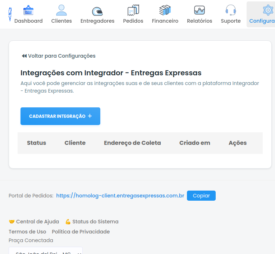Select the Configurações gear icon
The width and height of the screenshot is (275, 254).
pos(268,10)
